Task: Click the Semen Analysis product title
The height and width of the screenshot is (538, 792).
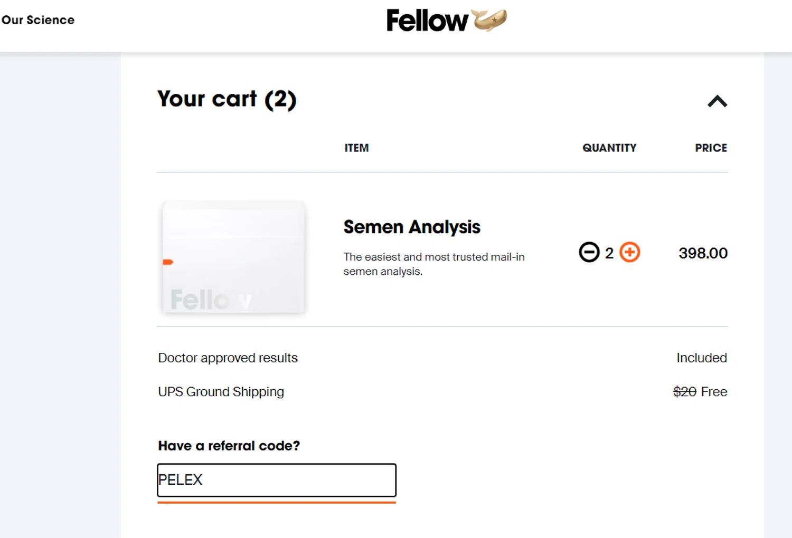Action: click(411, 227)
